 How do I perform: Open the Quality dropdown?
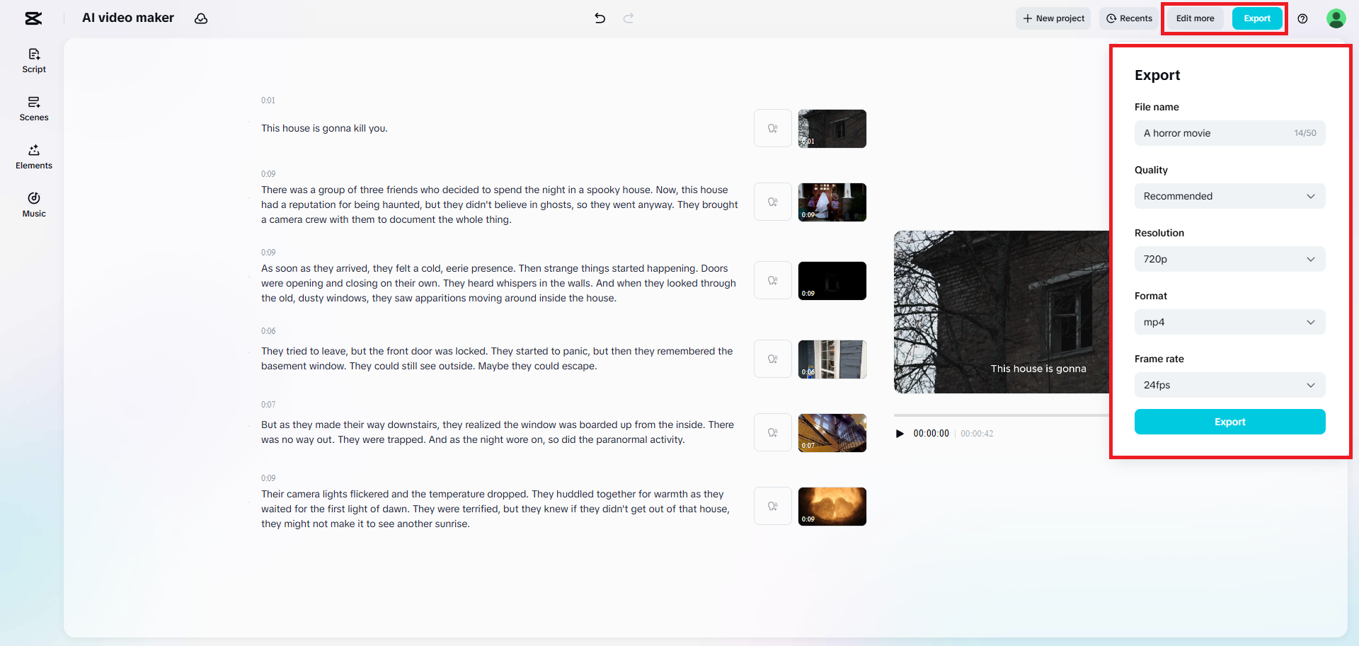[x=1229, y=196]
